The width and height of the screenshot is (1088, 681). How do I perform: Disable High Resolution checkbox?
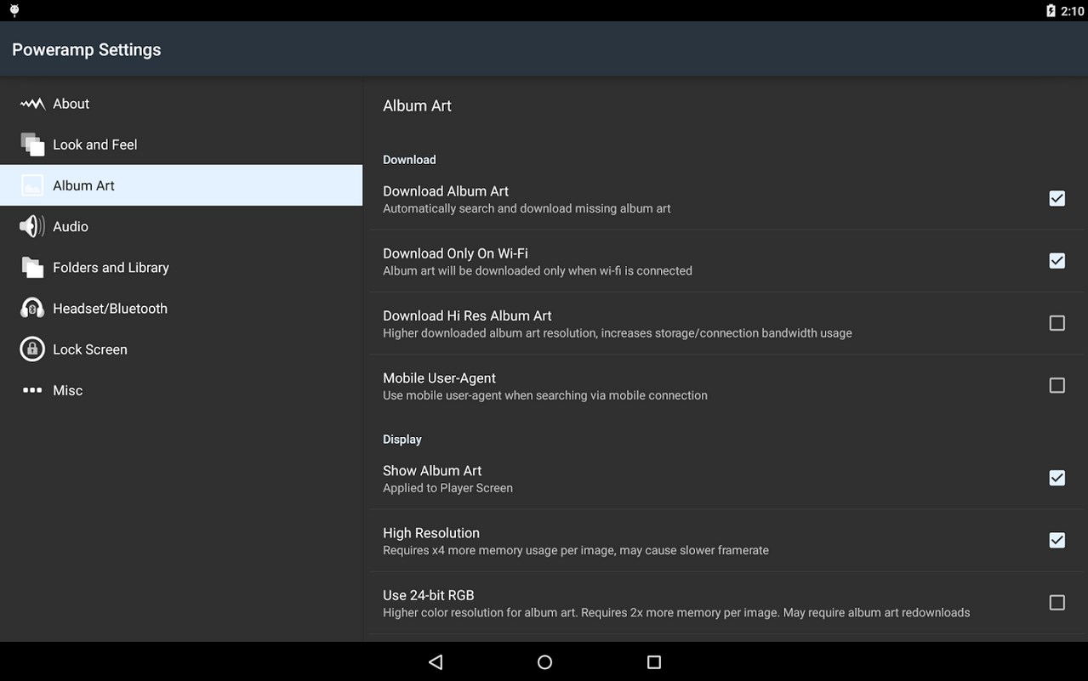pyautogui.click(x=1057, y=540)
